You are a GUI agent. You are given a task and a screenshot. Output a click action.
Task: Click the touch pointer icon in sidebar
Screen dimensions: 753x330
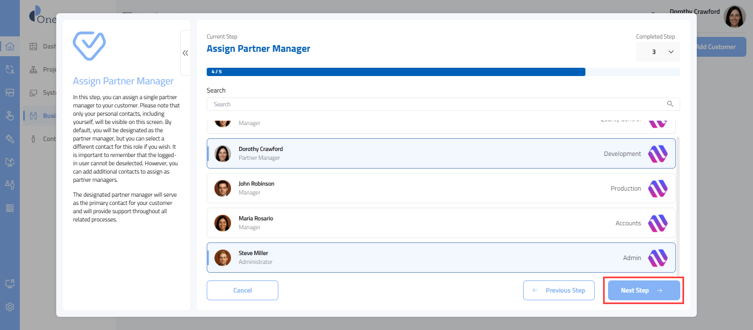click(x=10, y=115)
